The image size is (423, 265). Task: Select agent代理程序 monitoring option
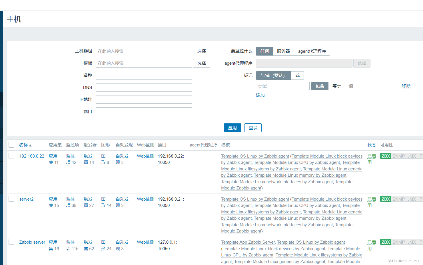[x=312, y=51]
